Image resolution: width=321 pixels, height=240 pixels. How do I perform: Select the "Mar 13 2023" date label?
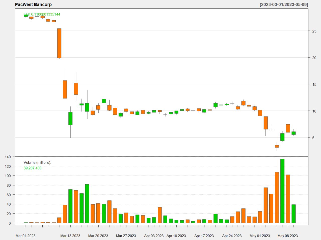tap(70, 236)
